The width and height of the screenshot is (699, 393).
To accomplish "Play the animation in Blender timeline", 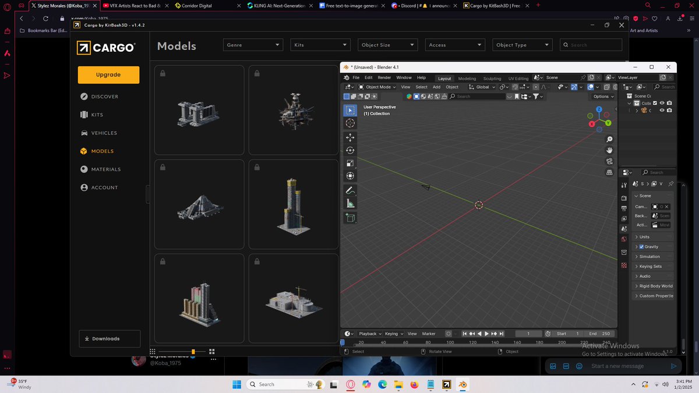I will pyautogui.click(x=486, y=334).
